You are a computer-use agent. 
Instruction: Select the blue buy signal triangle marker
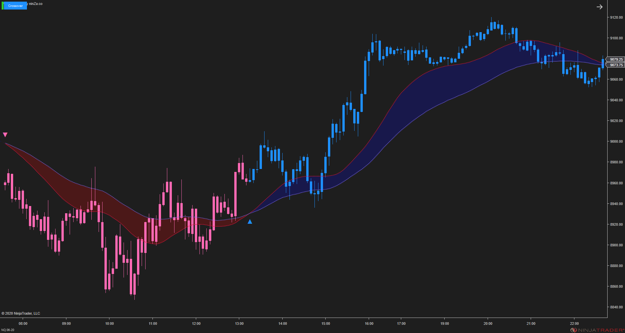pos(250,222)
